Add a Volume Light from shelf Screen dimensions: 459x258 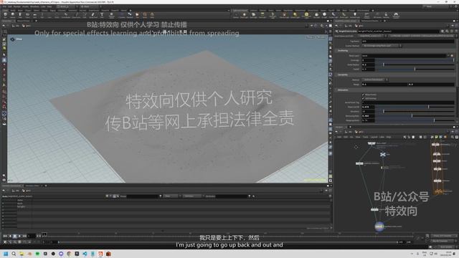pos(284,15)
